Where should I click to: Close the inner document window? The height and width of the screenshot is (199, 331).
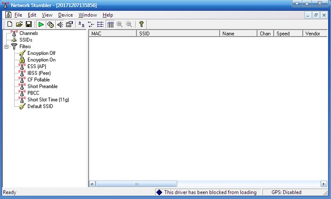(324, 15)
